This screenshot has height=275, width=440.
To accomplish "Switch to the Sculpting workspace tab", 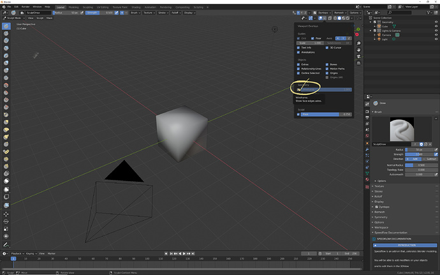I will (87, 7).
